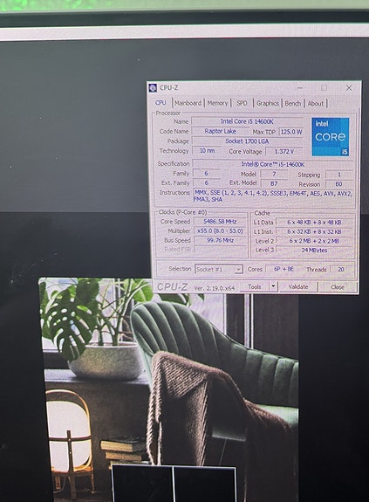
Task: Go to the Bench tab
Action: 293,103
